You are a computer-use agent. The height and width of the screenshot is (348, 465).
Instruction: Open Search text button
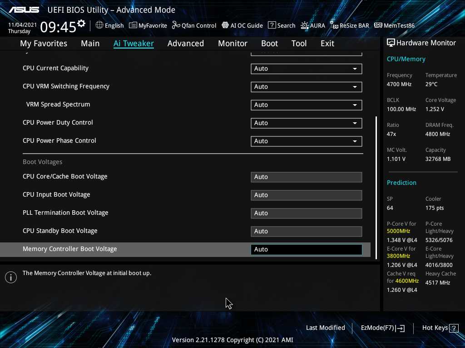point(286,25)
